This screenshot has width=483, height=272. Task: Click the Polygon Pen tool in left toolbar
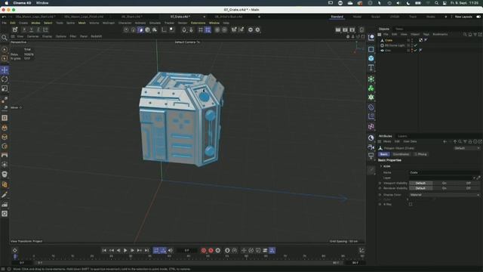(x=5, y=195)
